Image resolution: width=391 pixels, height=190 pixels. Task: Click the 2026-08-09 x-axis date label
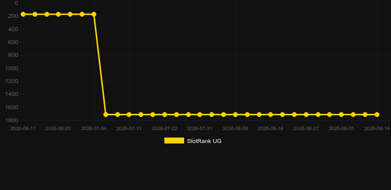(235, 129)
